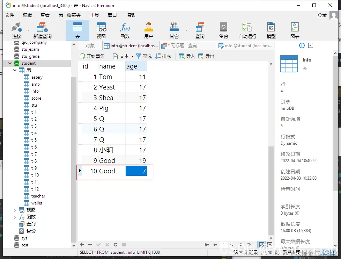
Task: Click the 排序 sort button
Action: point(163,56)
